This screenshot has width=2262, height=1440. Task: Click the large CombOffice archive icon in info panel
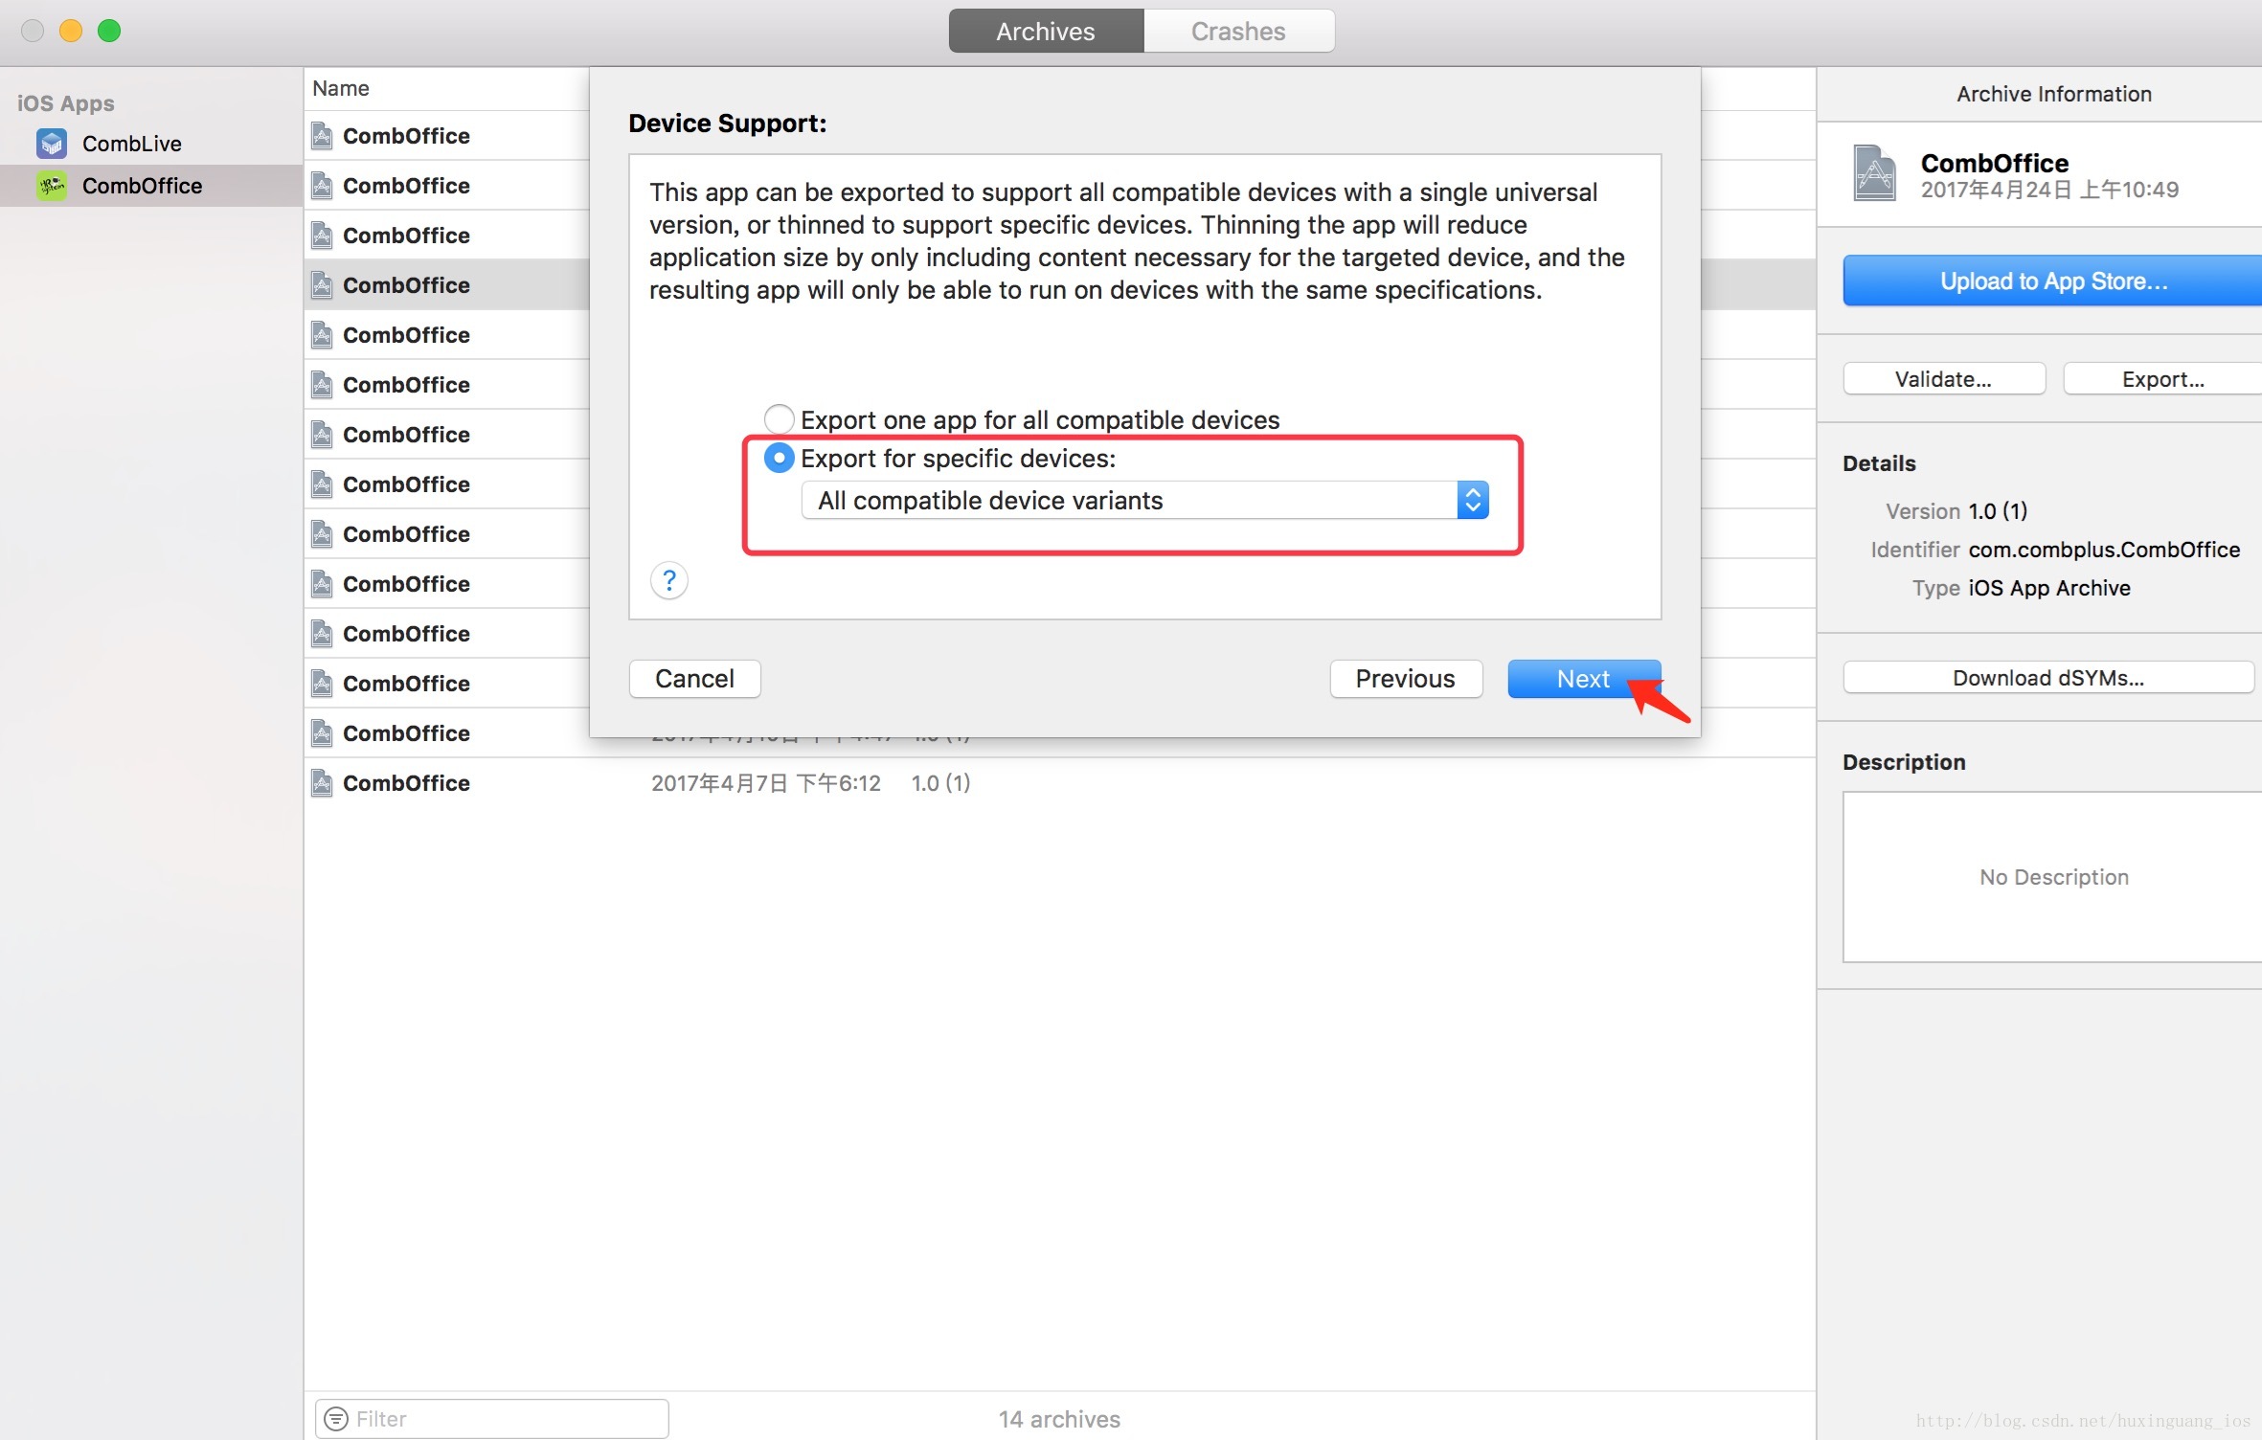[1874, 173]
